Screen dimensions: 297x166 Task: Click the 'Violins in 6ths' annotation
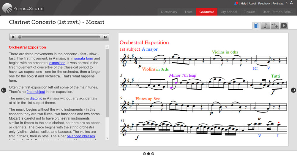pyautogui.click(x=225, y=52)
